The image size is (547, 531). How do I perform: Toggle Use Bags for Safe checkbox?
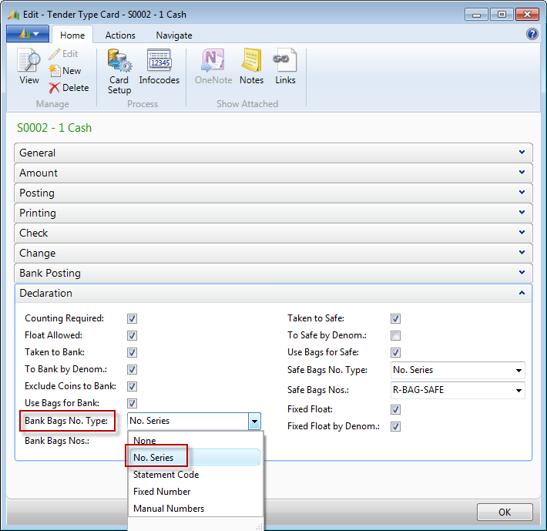click(395, 352)
